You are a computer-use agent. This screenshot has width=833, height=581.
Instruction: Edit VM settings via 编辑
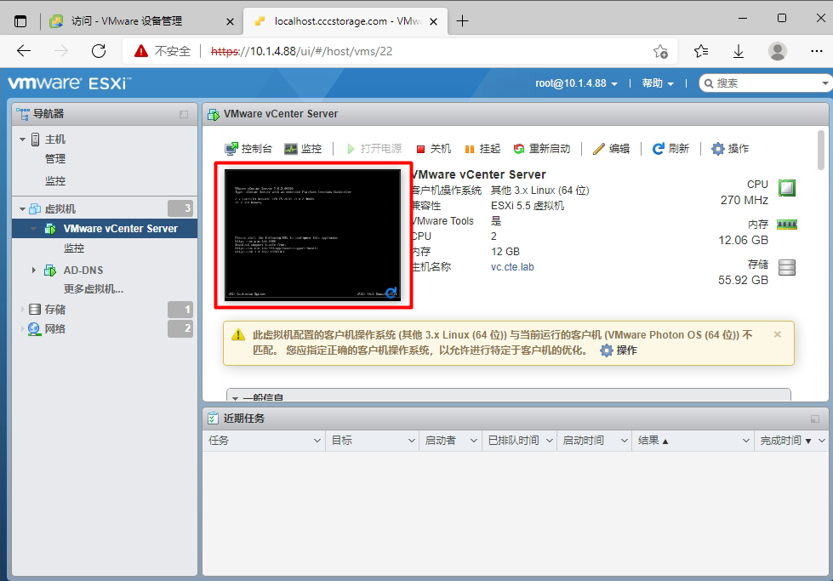611,149
